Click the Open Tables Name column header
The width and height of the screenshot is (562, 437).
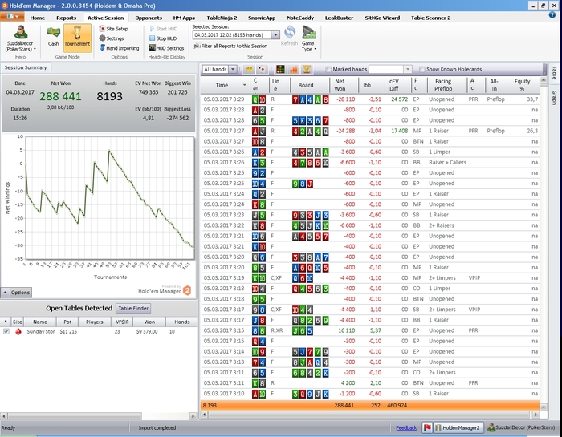coord(40,322)
